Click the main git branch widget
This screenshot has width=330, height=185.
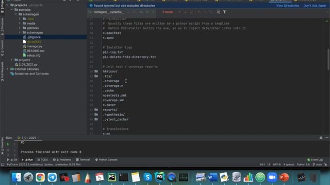(x=317, y=164)
